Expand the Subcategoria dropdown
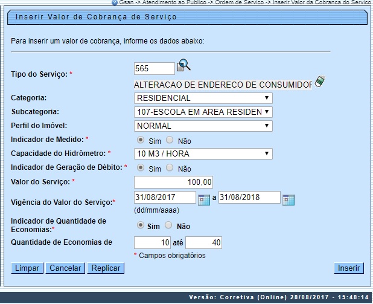The image size is (373, 304). click(x=203, y=112)
